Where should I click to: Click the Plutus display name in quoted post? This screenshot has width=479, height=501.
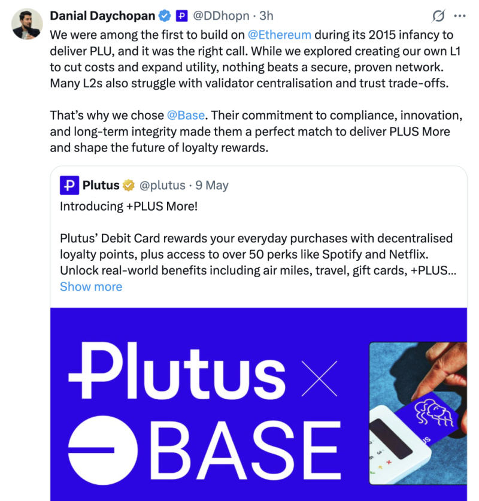click(101, 186)
